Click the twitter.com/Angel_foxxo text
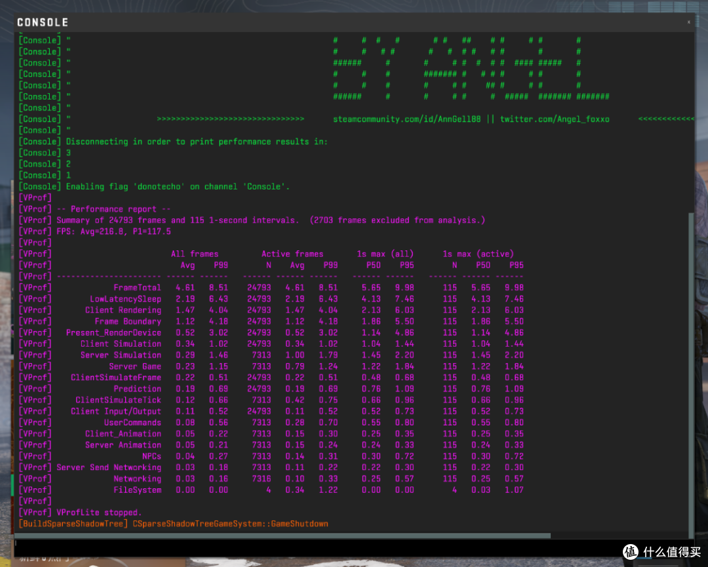This screenshot has width=708, height=567. (x=555, y=119)
